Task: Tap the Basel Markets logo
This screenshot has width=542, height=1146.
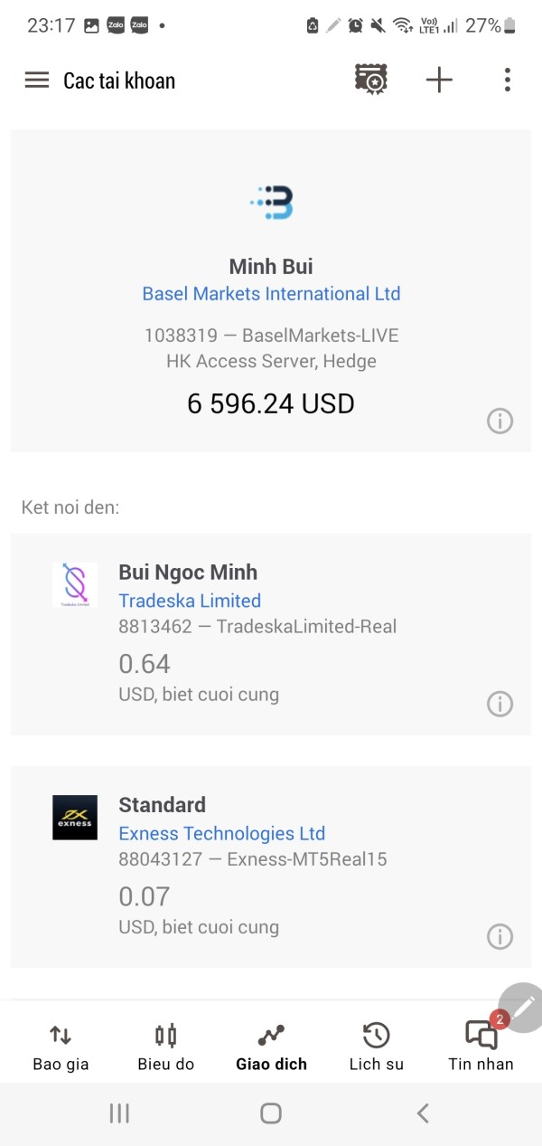Action: pyautogui.click(x=271, y=203)
